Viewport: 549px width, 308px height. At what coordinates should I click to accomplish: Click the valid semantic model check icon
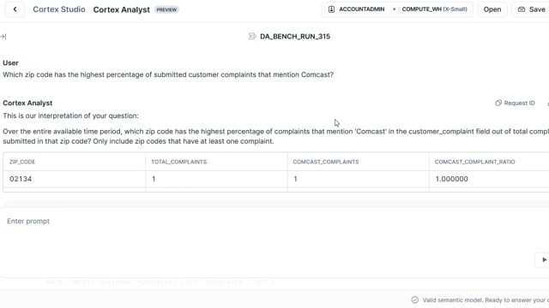415,300
